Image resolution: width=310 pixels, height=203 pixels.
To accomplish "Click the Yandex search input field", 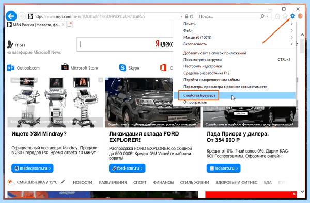I will coord(125,44).
